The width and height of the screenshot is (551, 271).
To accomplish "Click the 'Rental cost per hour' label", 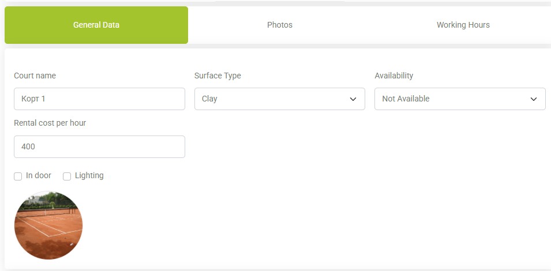I will [x=50, y=123].
